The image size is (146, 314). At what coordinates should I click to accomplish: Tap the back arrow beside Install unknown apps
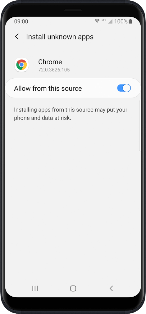[x=17, y=37]
